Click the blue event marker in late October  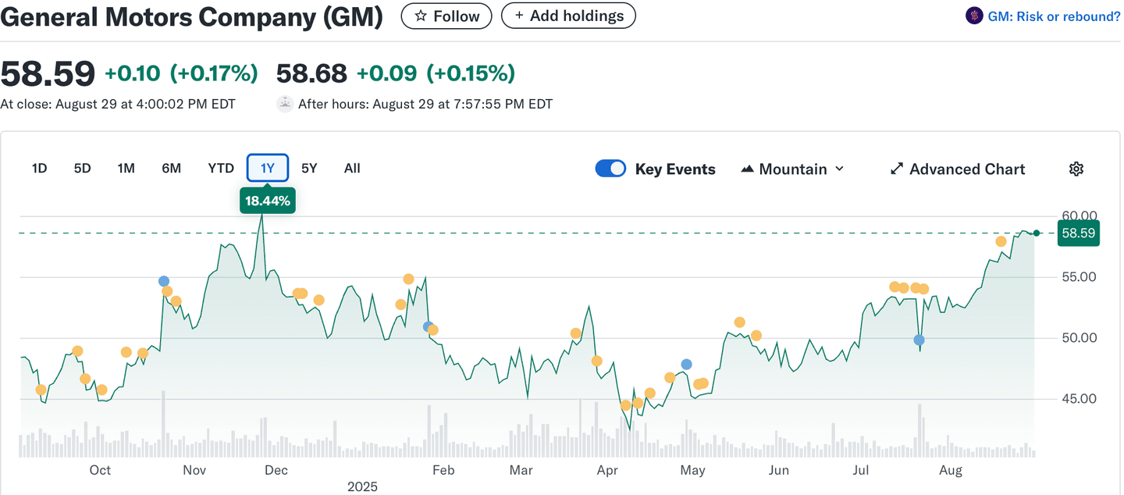(164, 281)
